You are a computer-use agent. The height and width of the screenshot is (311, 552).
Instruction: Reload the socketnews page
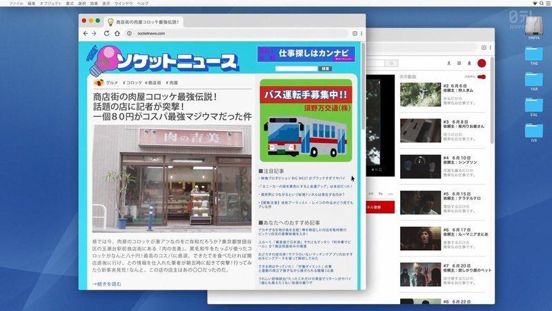(x=106, y=33)
